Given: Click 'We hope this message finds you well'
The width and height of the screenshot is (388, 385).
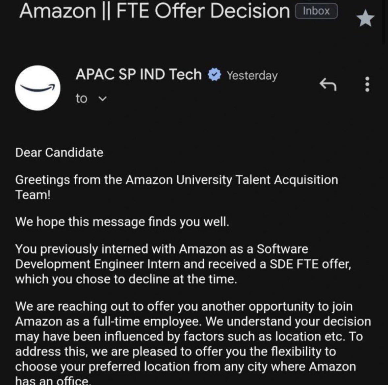Looking at the screenshot, I should 122,222.
